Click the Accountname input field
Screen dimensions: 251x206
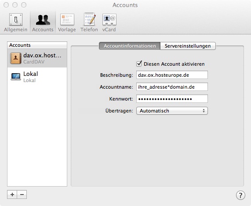pos(172,87)
